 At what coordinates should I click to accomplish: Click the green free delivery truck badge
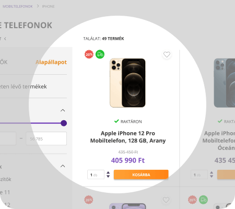pos(100,54)
